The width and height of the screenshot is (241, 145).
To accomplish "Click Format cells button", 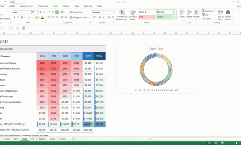I will tap(196, 15).
